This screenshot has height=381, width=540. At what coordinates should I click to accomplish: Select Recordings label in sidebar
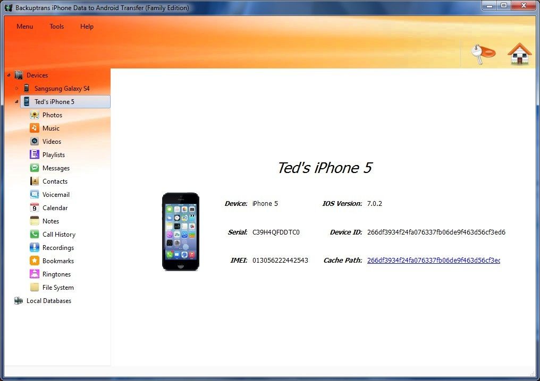(58, 248)
